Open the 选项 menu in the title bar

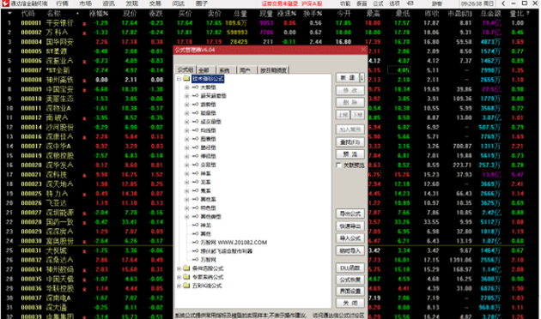coord(395,3)
